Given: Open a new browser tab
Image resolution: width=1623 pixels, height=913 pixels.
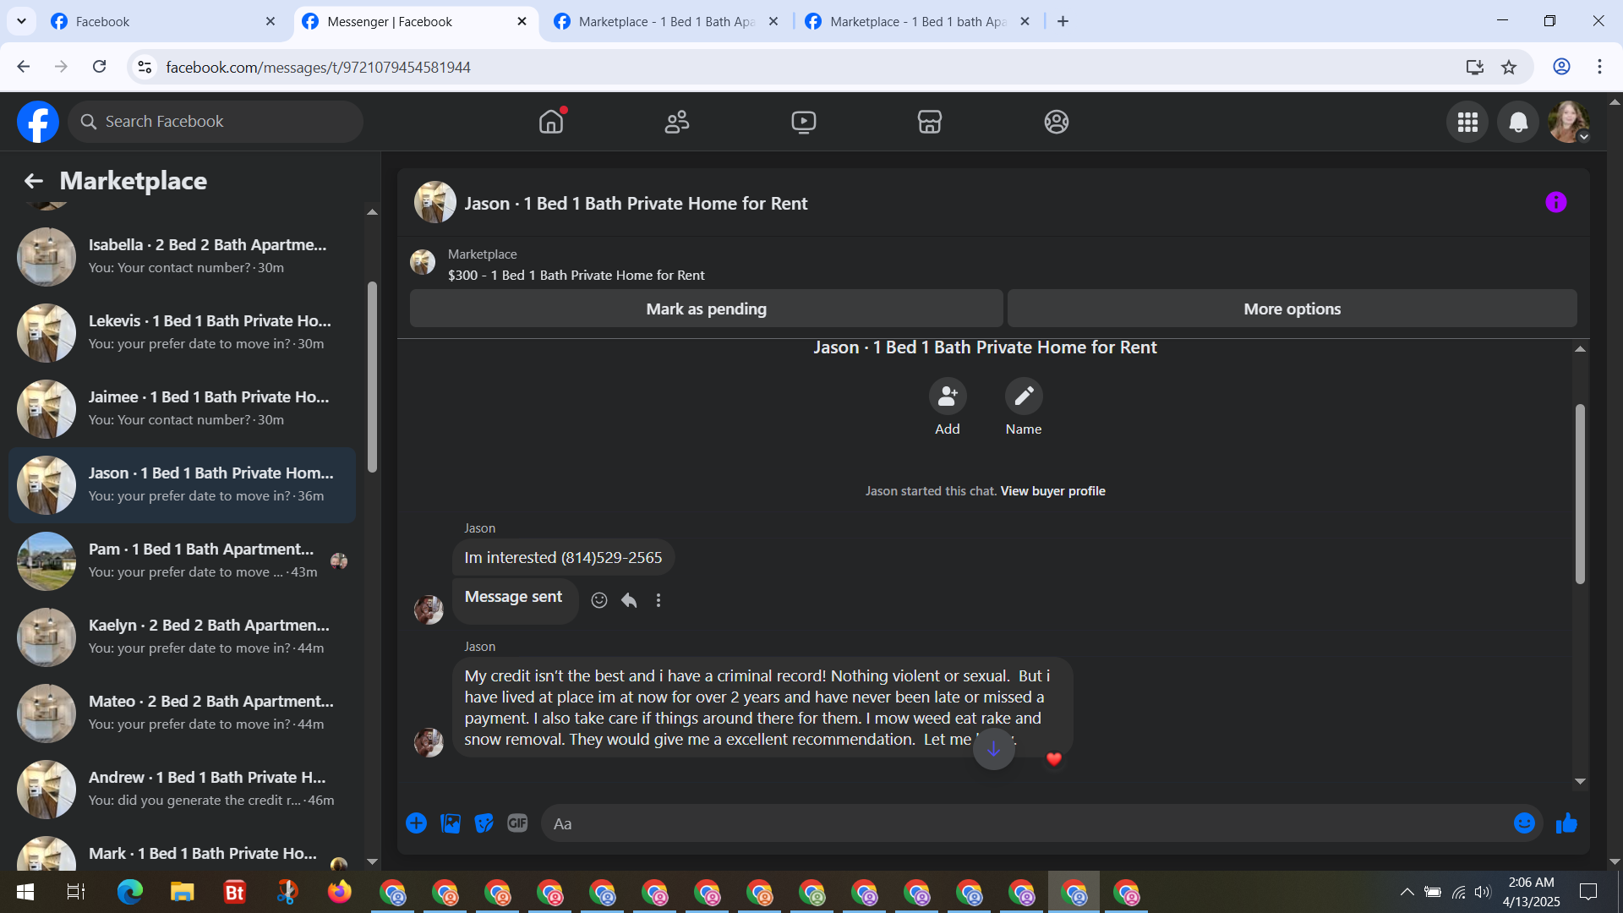Looking at the screenshot, I should point(1063,21).
